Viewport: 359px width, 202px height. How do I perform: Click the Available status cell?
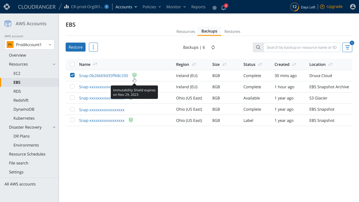pyautogui.click(x=252, y=98)
